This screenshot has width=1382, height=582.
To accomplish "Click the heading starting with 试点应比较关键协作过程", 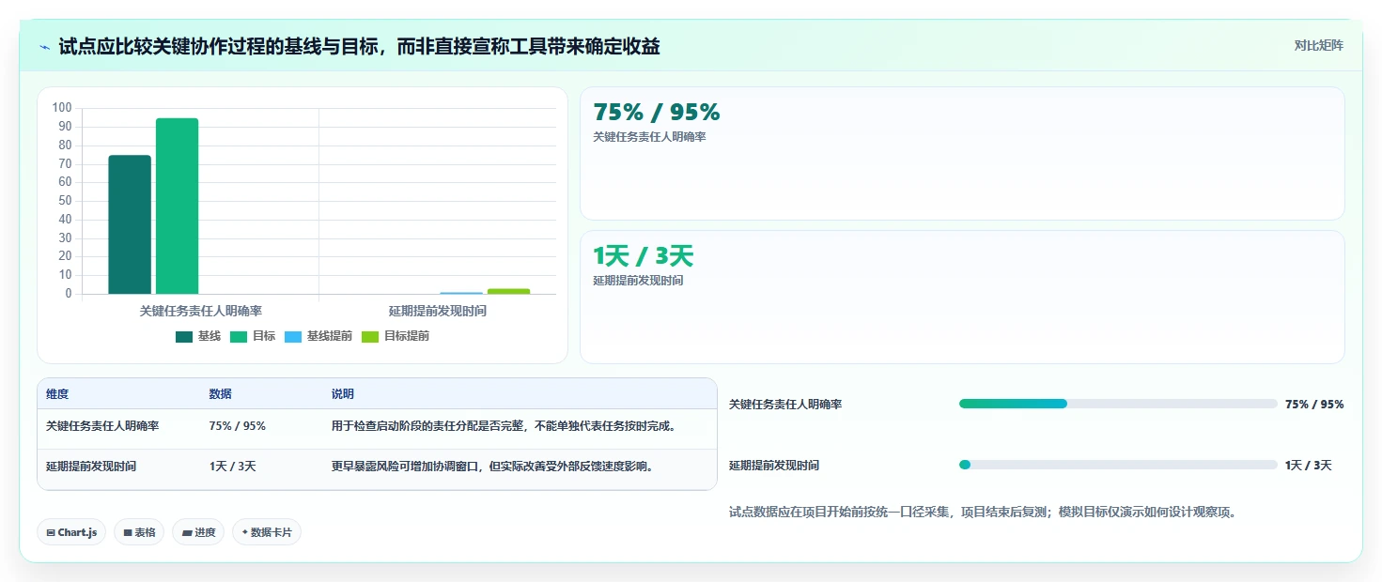I will 359,47.
